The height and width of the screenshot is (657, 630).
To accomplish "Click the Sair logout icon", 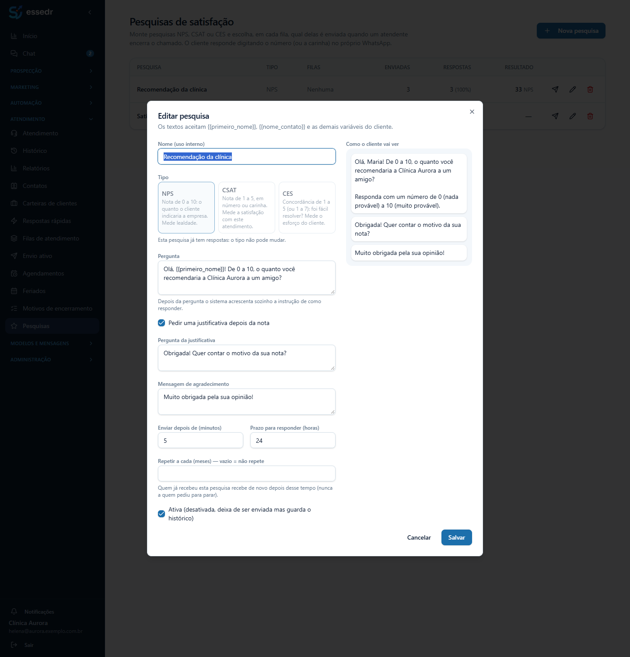I will [14, 645].
